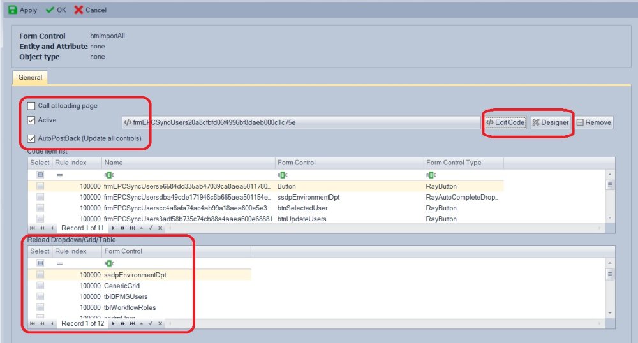The image size is (638, 343).
Task: Click cancel-edit X in code list navigator
Action: click(160, 228)
